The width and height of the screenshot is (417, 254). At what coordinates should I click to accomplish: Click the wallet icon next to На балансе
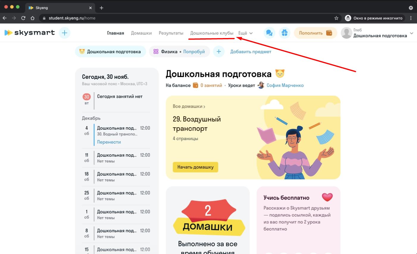[x=196, y=85]
